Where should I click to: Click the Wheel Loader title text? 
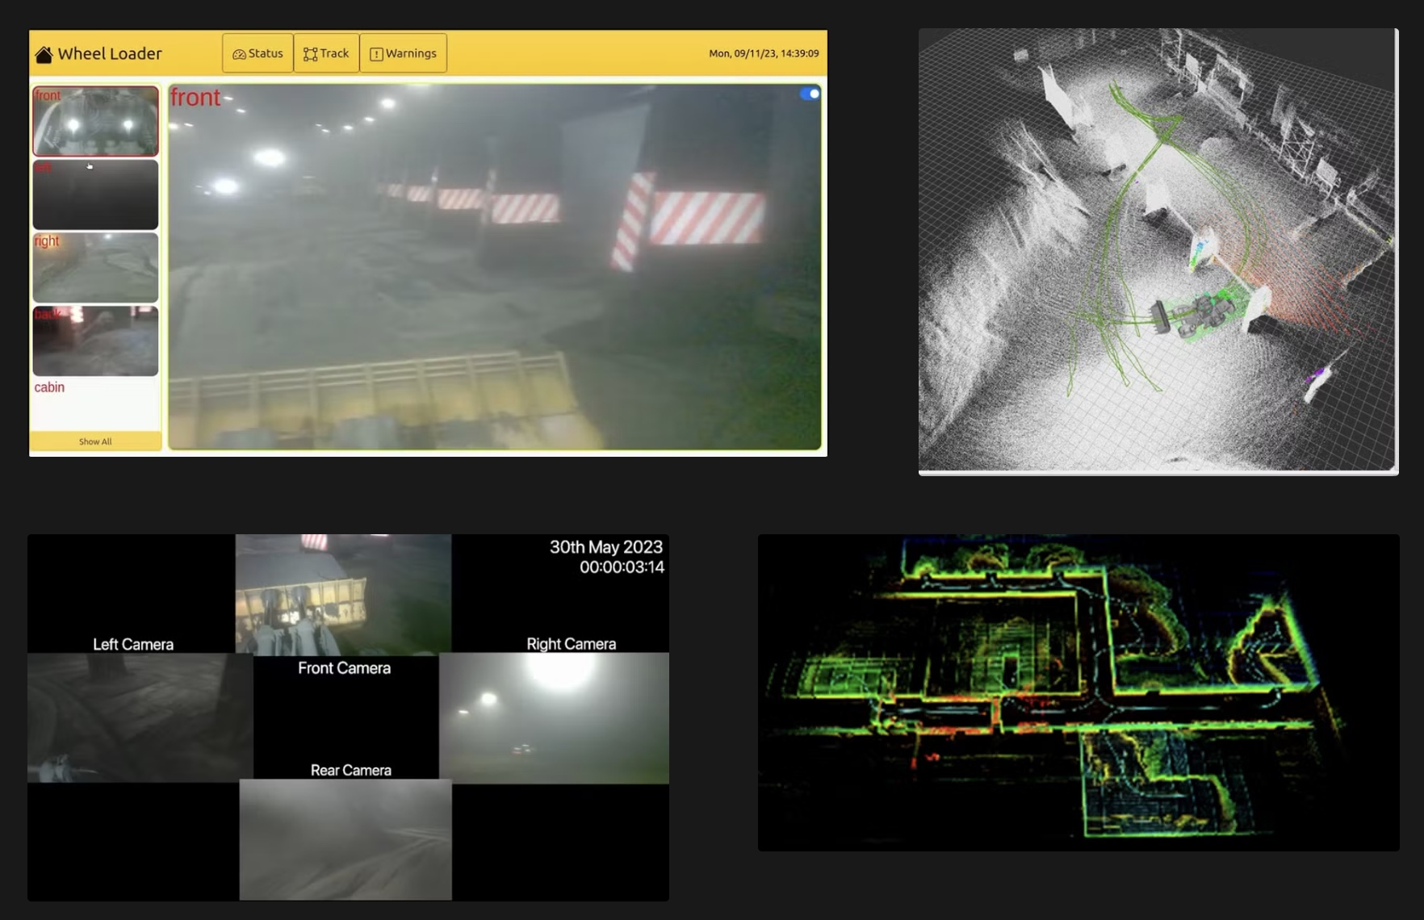coord(110,54)
